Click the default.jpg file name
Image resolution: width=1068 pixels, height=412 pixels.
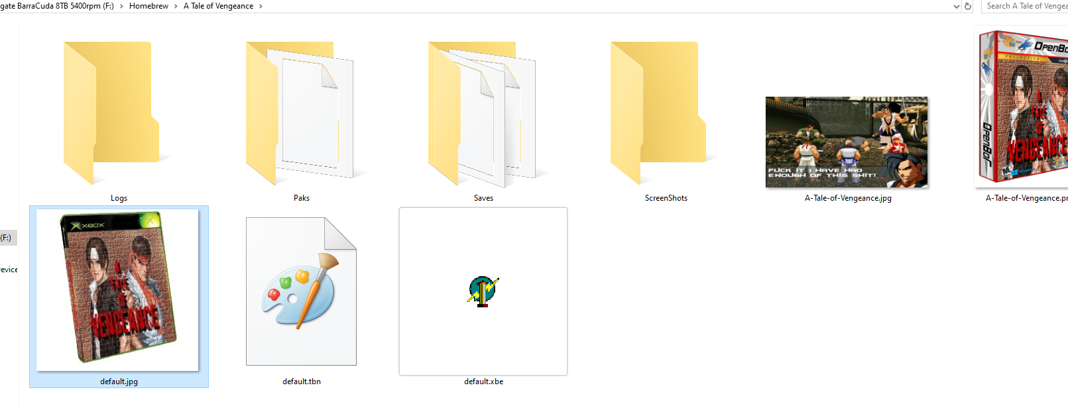click(119, 382)
